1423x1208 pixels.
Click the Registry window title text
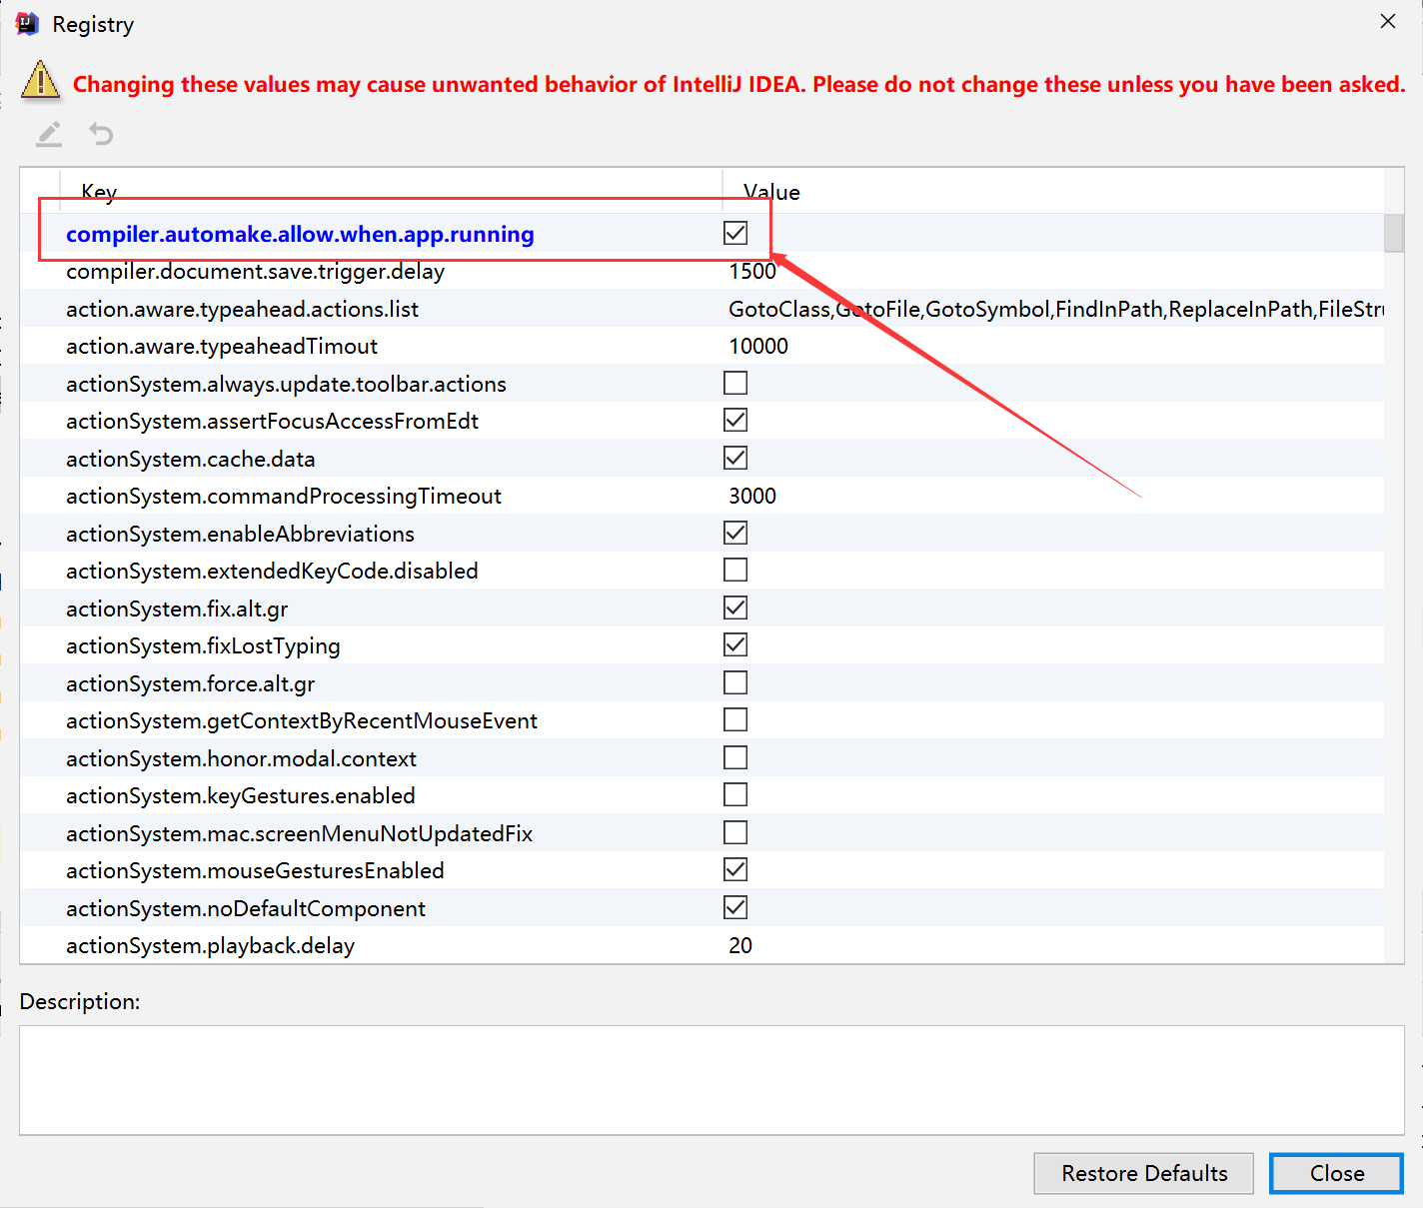point(93,25)
